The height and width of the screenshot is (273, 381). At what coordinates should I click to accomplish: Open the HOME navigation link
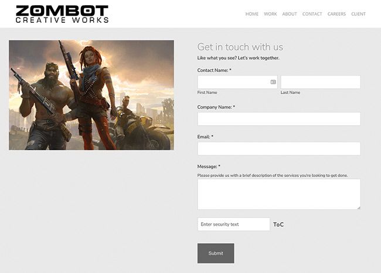(251, 14)
